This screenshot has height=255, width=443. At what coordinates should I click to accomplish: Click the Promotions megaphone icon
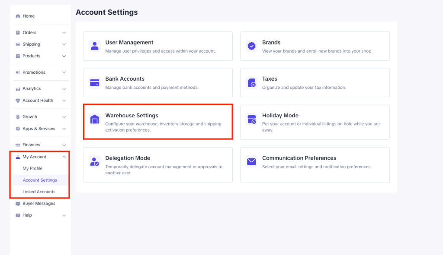coord(18,72)
